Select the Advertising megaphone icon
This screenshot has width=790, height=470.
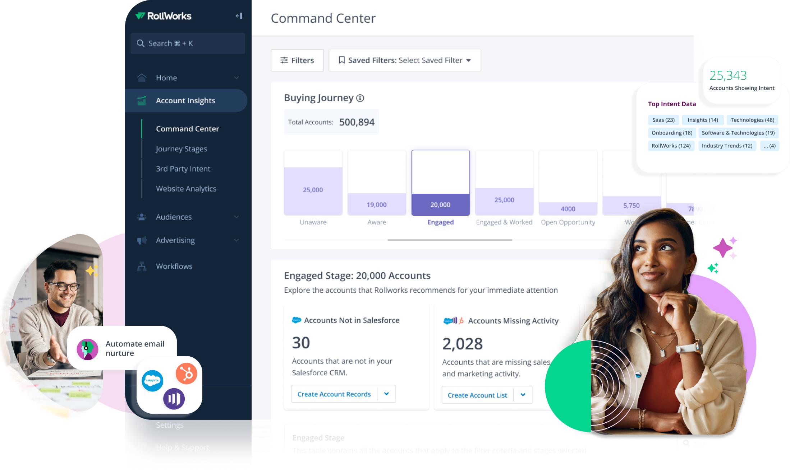142,240
